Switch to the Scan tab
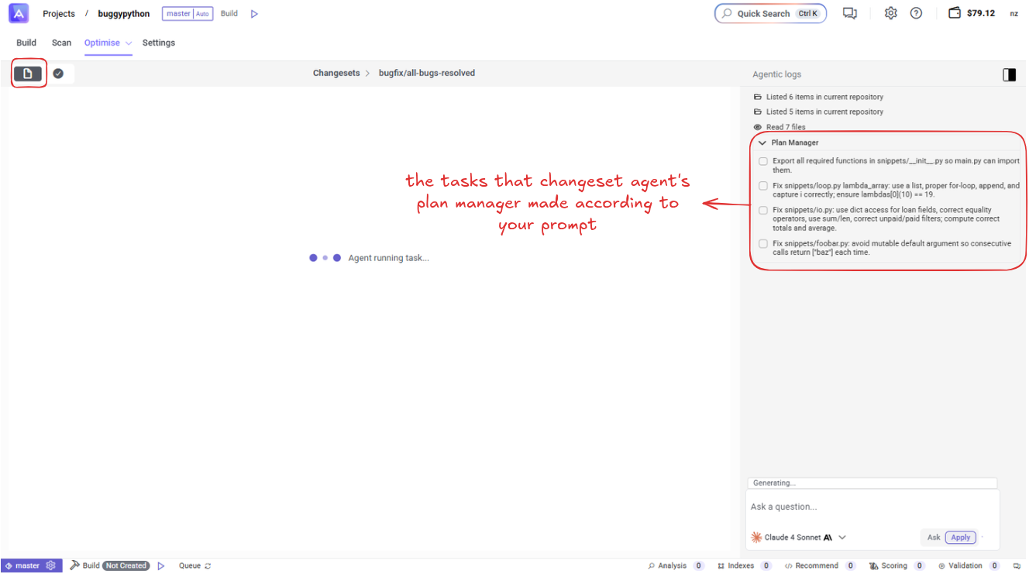Image resolution: width=1029 pixels, height=574 pixels. [61, 43]
